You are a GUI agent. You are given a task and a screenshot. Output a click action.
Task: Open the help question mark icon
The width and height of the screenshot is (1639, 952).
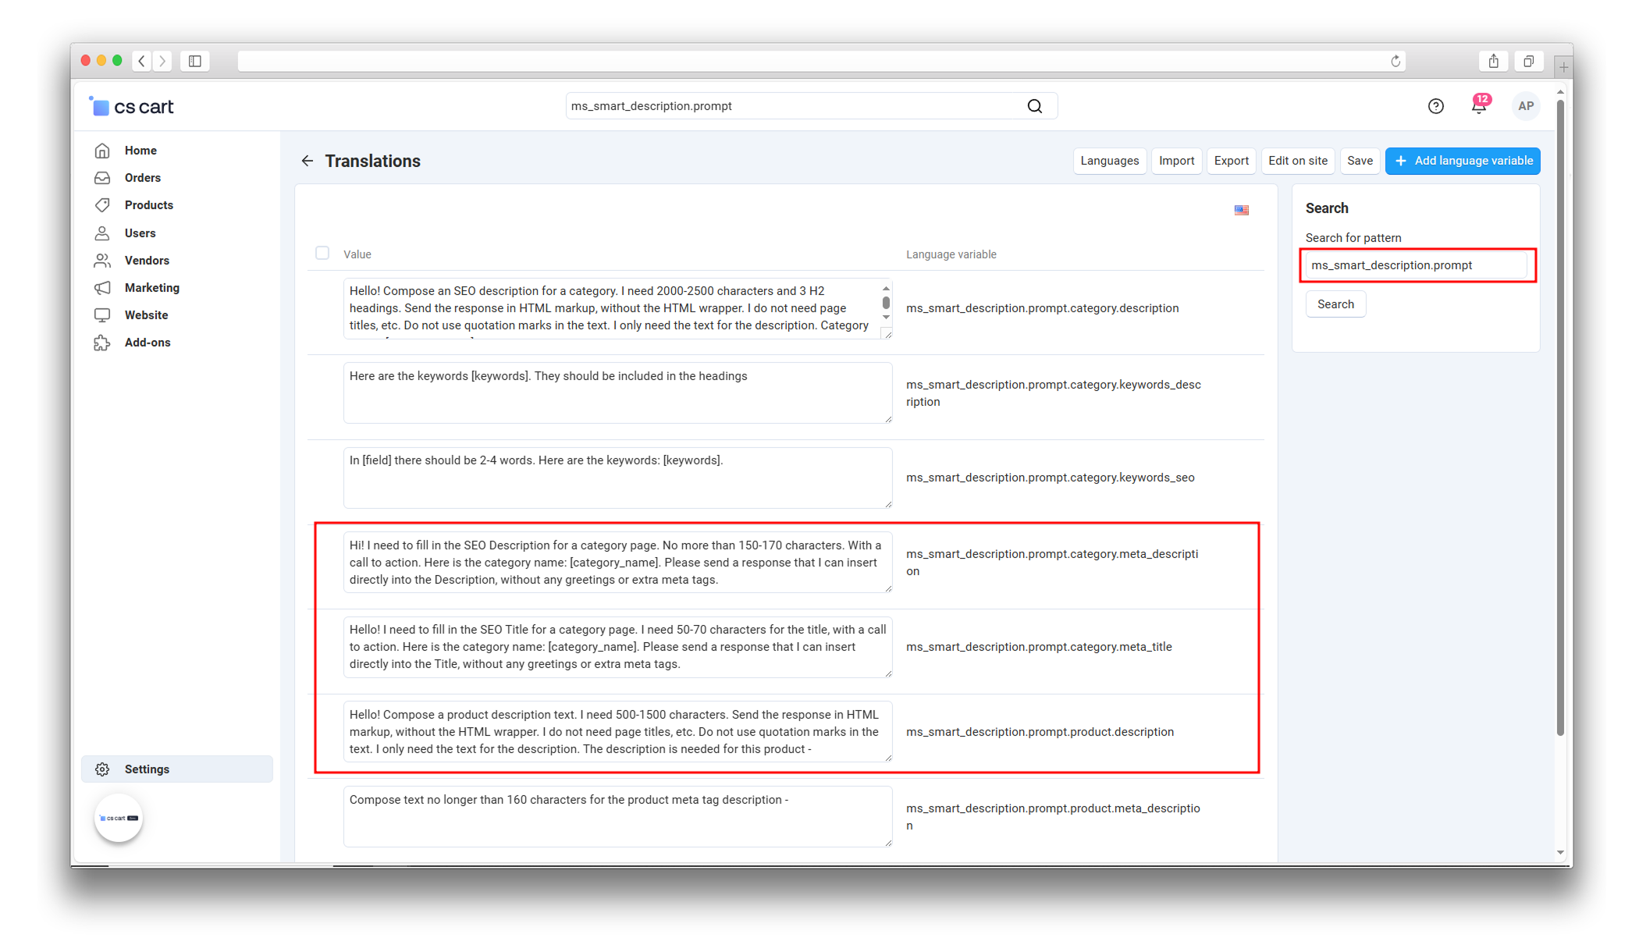(x=1435, y=106)
